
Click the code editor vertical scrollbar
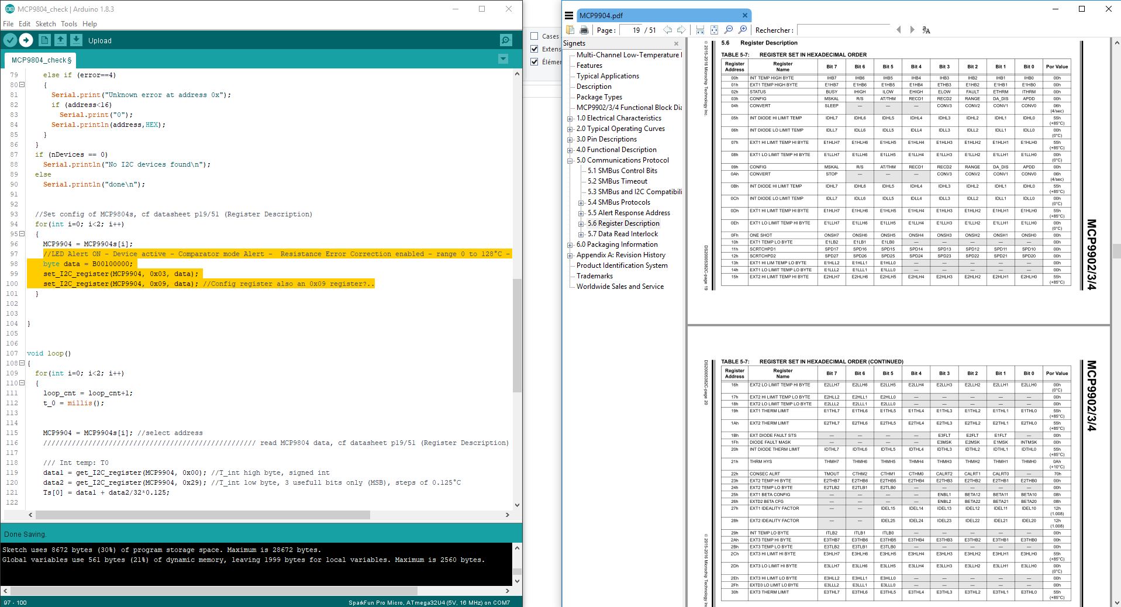[517, 335]
